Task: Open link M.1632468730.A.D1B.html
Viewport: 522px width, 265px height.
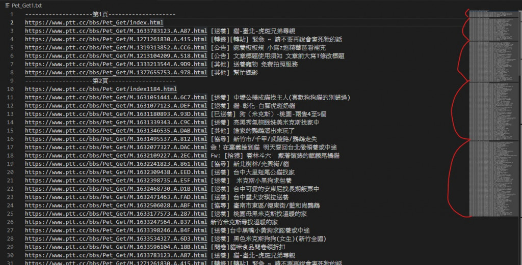Action: tap(116, 189)
